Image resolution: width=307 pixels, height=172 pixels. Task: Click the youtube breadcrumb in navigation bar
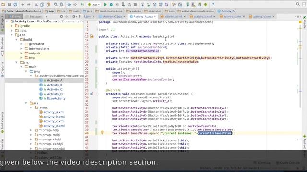tap(133, 11)
